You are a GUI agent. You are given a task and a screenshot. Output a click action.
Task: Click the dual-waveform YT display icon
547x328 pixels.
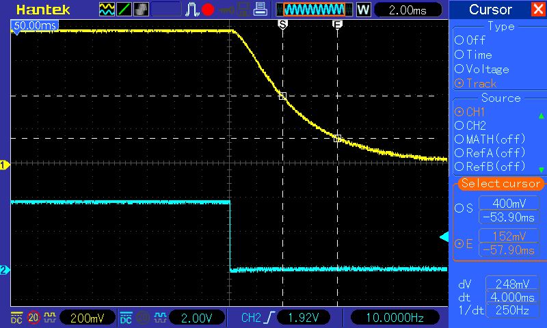(107, 10)
